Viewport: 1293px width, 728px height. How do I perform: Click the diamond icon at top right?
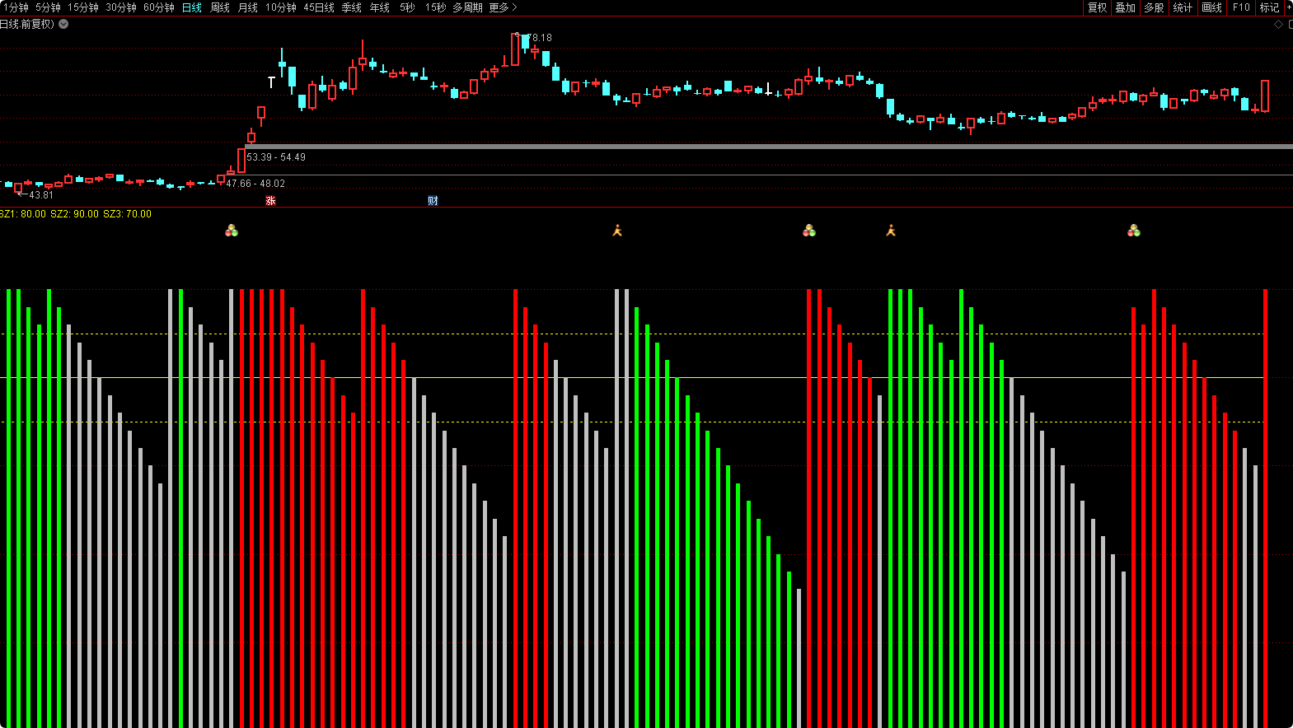tap(1278, 25)
